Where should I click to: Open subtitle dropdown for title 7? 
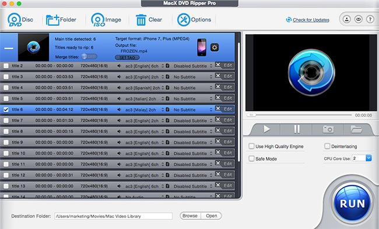(211, 120)
